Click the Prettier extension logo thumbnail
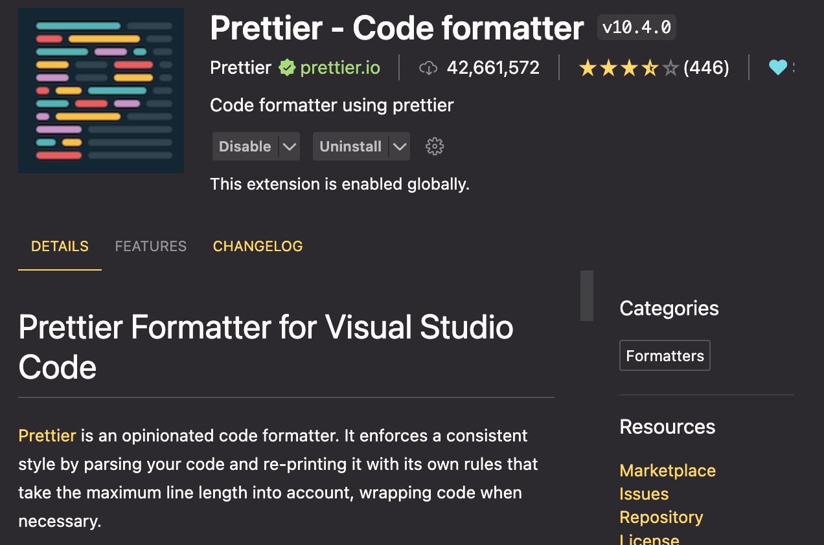This screenshot has width=824, height=545. pyautogui.click(x=101, y=90)
